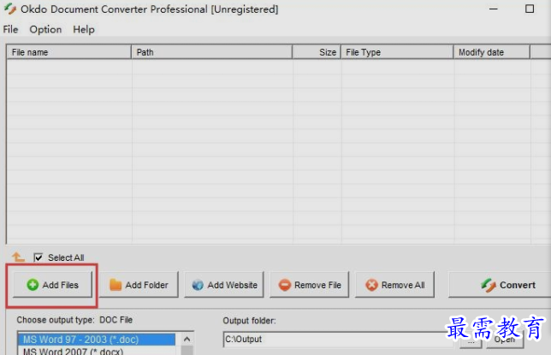551x355 pixels.
Task: Click the Add Website button
Action: pyautogui.click(x=224, y=285)
